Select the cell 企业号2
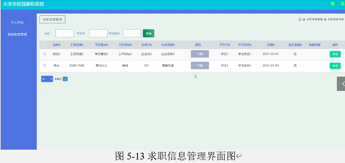345x163 pixels. pos(147,54)
